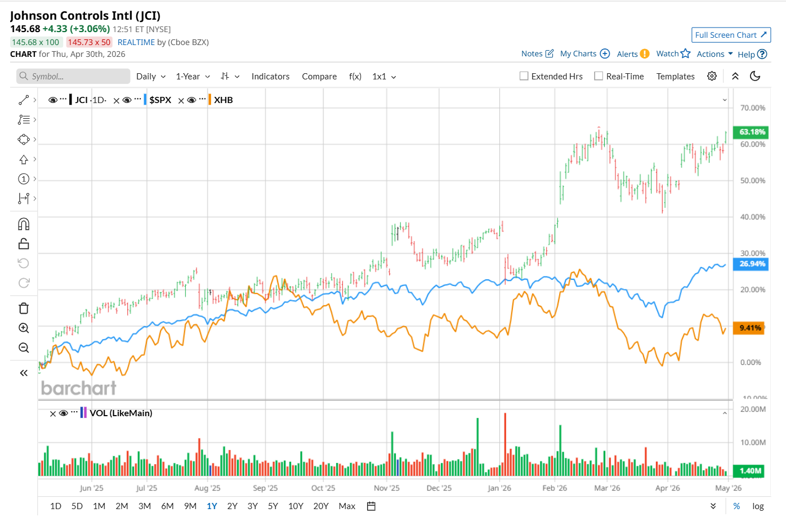Click the blue $SPX color swatch

[x=145, y=100]
